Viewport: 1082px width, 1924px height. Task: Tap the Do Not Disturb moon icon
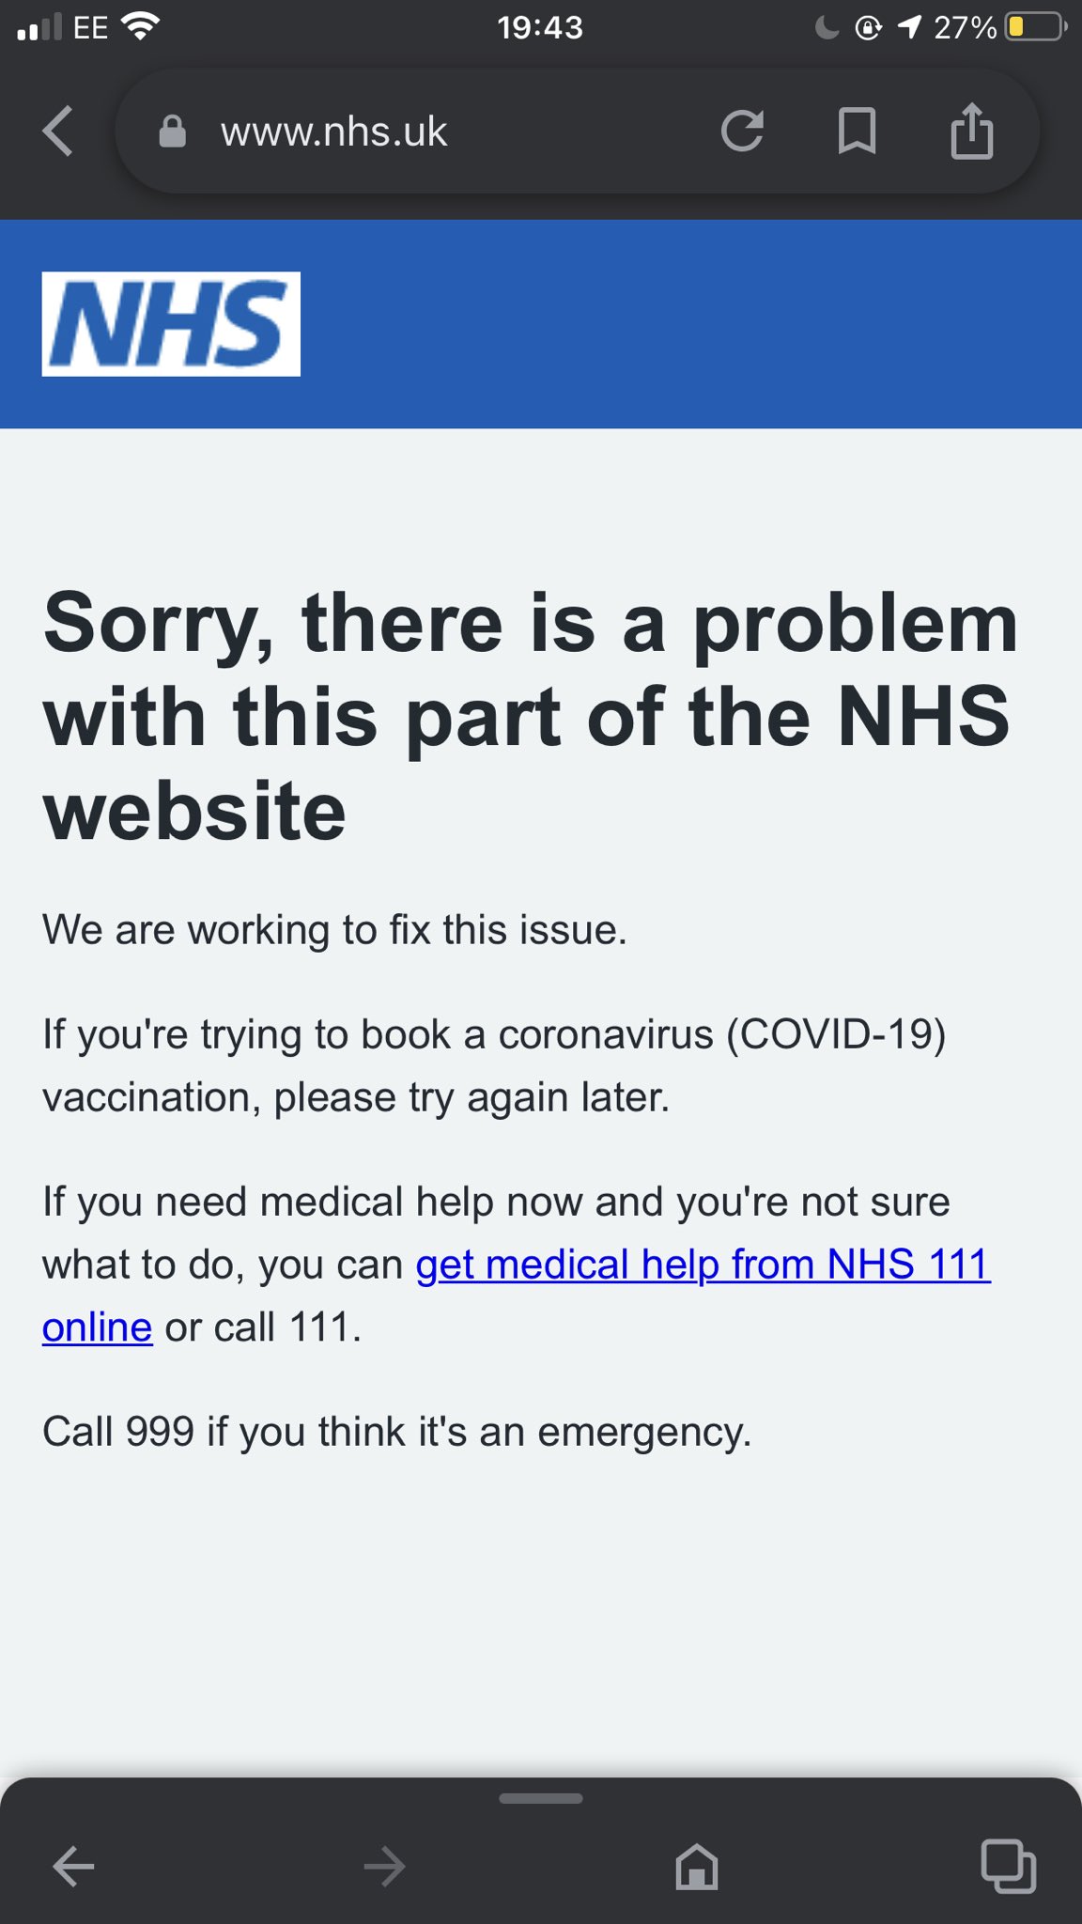pyautogui.click(x=827, y=27)
